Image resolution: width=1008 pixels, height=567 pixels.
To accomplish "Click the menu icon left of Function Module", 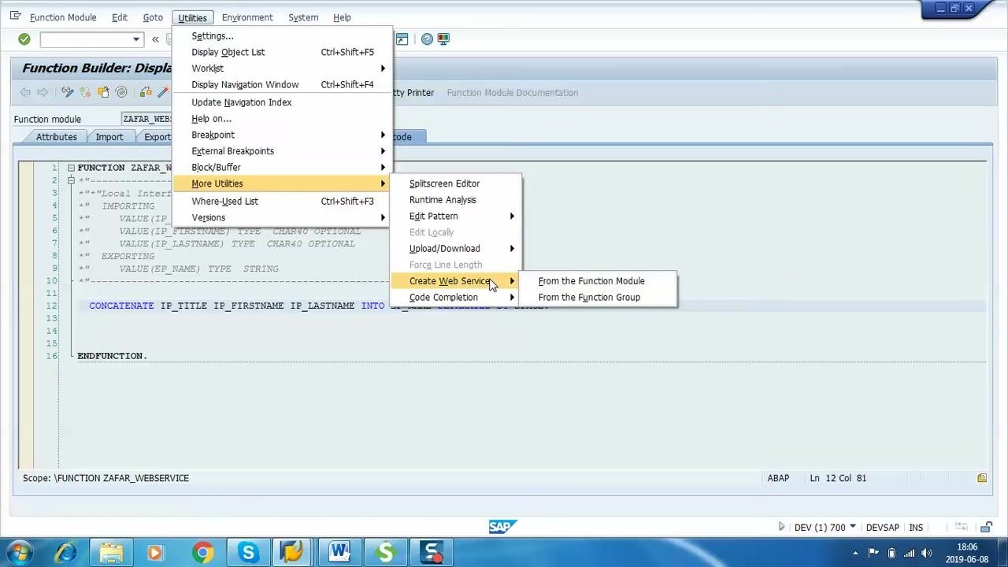I will pos(16,16).
